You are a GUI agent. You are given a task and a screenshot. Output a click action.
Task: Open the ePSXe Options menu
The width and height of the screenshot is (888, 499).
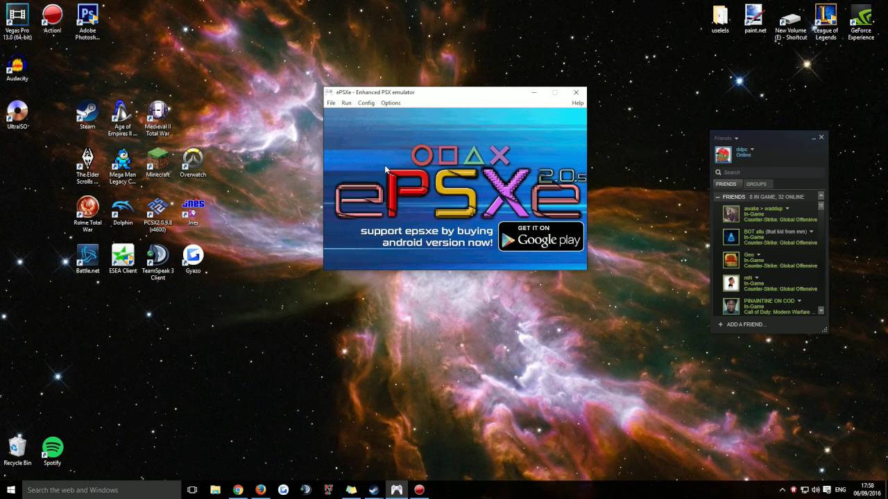(x=391, y=103)
